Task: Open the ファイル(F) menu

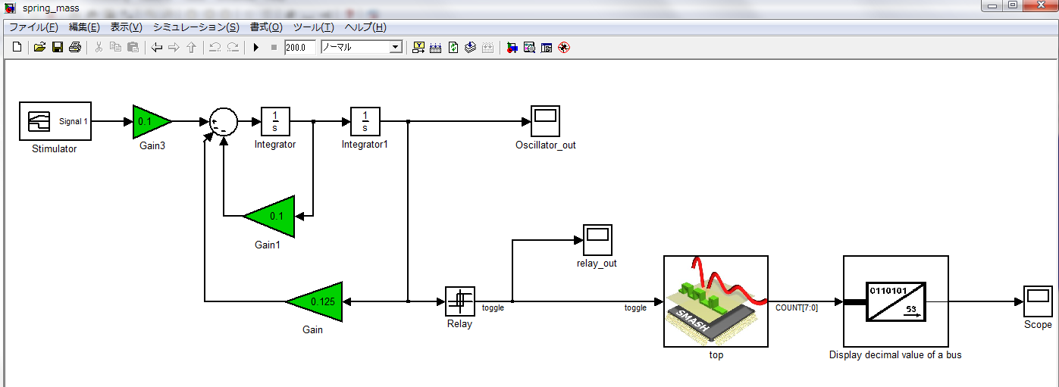Action: click(33, 27)
